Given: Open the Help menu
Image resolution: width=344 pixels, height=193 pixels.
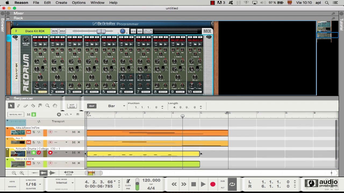Looking at the screenshot, I should click(113, 3).
